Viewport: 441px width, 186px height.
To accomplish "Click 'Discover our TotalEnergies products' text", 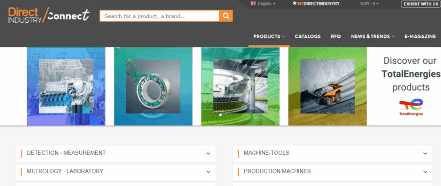I will (411, 74).
